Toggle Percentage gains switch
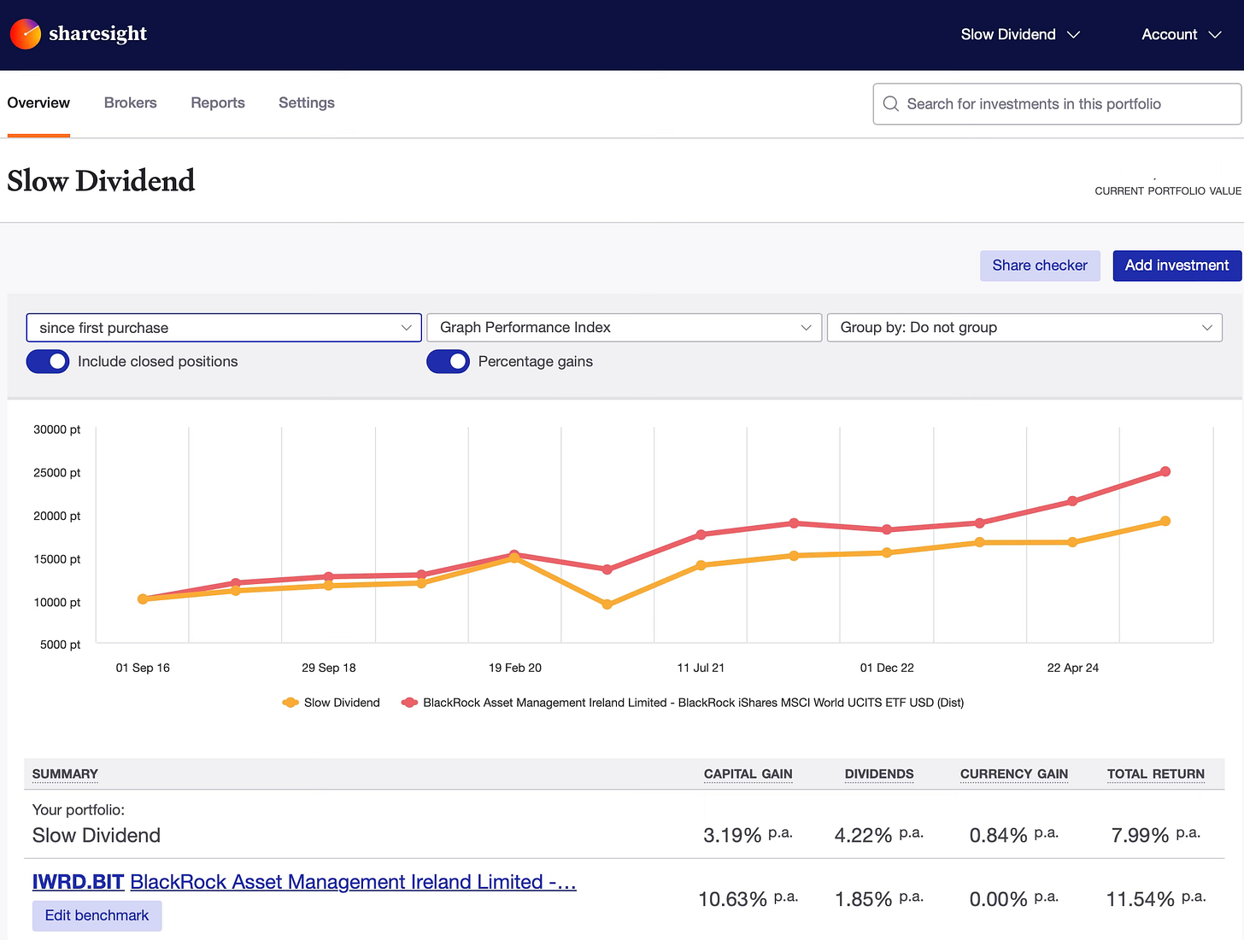The image size is (1244, 940). 448,361
